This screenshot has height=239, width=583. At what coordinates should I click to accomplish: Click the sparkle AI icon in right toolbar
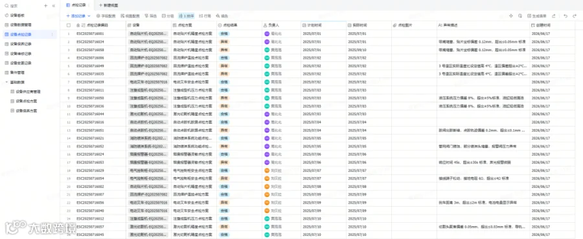511,16
